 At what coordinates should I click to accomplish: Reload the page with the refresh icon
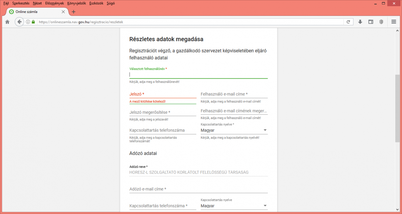[348, 22]
